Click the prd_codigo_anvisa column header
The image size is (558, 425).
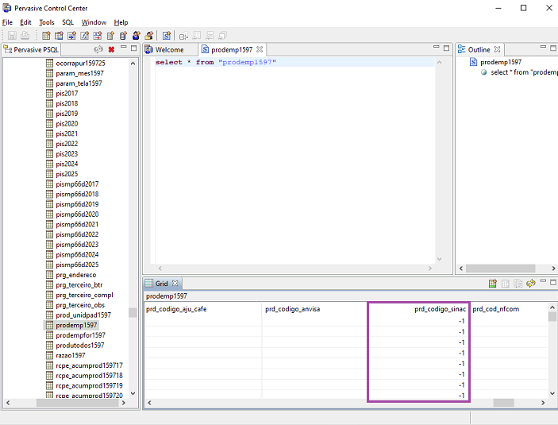[292, 309]
